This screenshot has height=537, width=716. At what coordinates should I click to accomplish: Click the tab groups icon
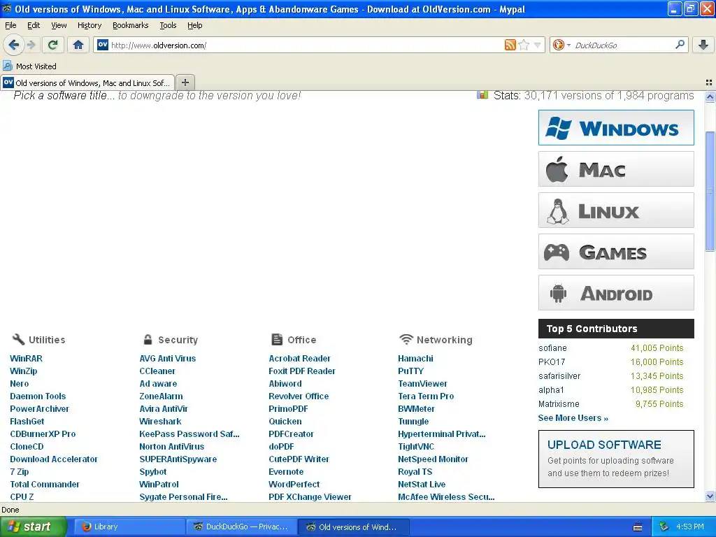[x=709, y=83]
